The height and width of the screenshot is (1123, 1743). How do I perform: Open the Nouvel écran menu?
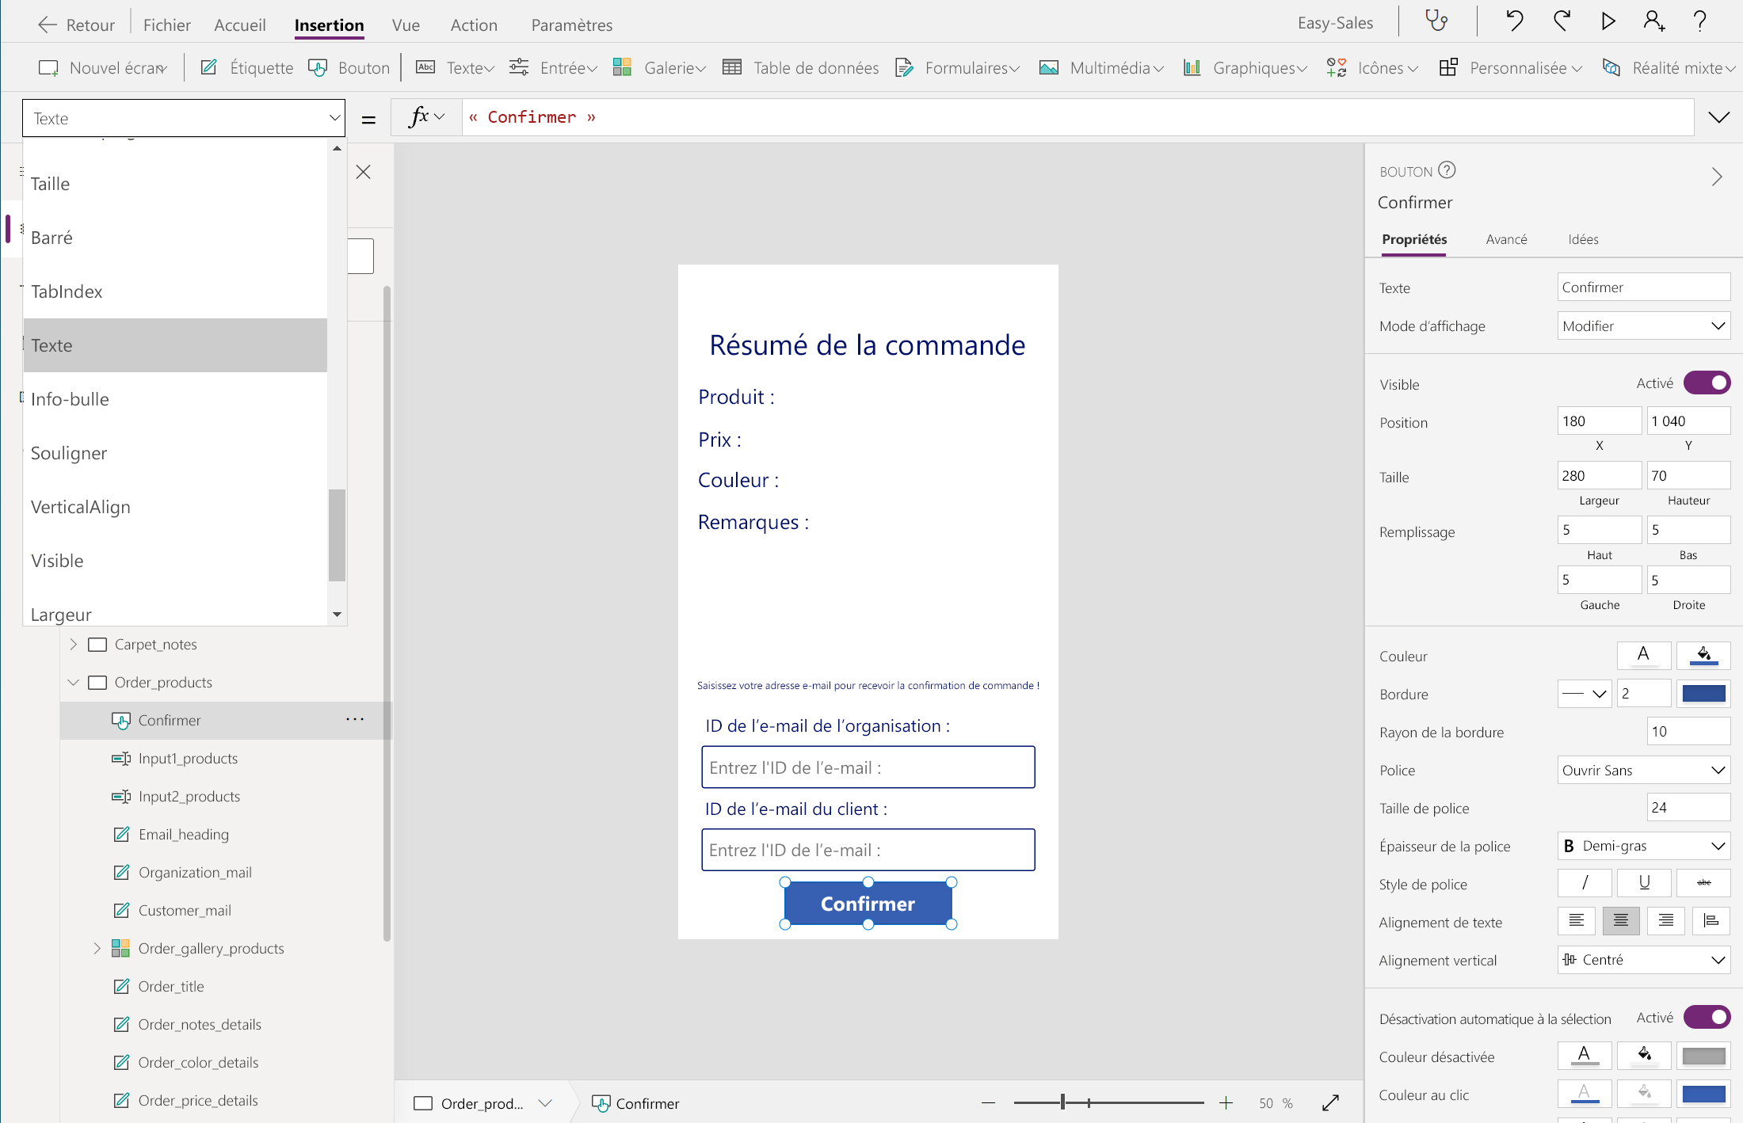103,68
